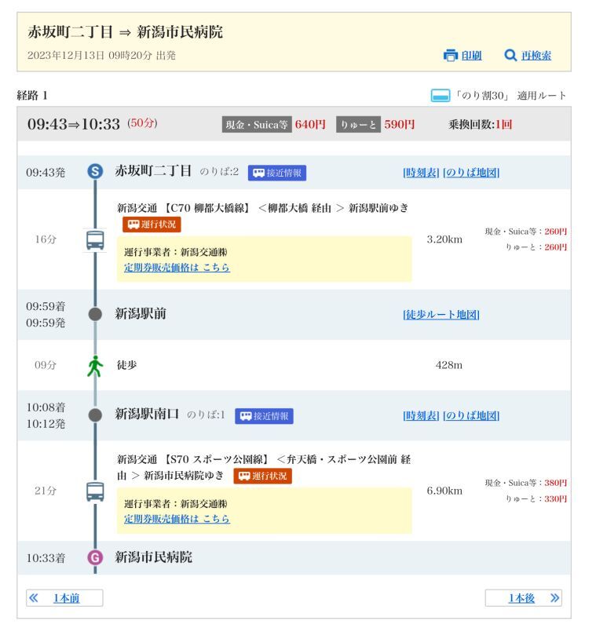
Task: Click the bus icon for S70 segment
Action: tap(95, 491)
